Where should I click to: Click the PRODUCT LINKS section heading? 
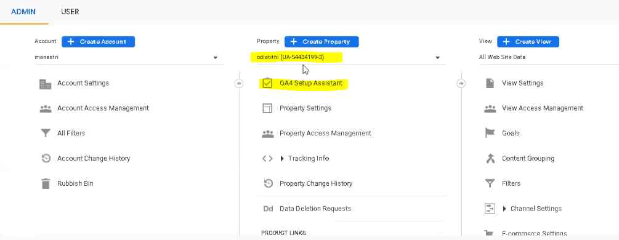click(283, 233)
